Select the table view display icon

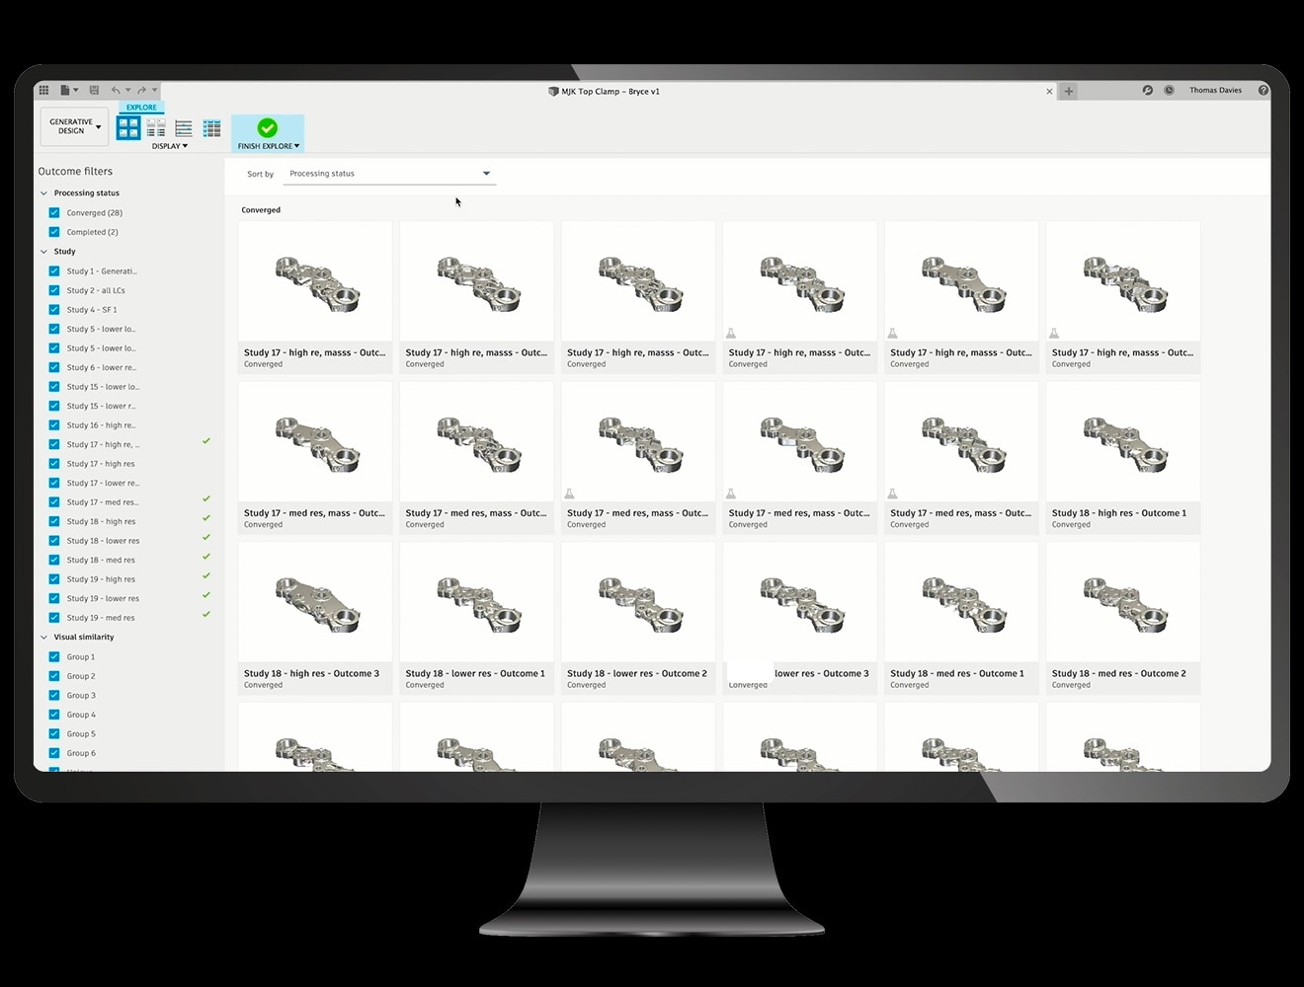[x=211, y=127]
